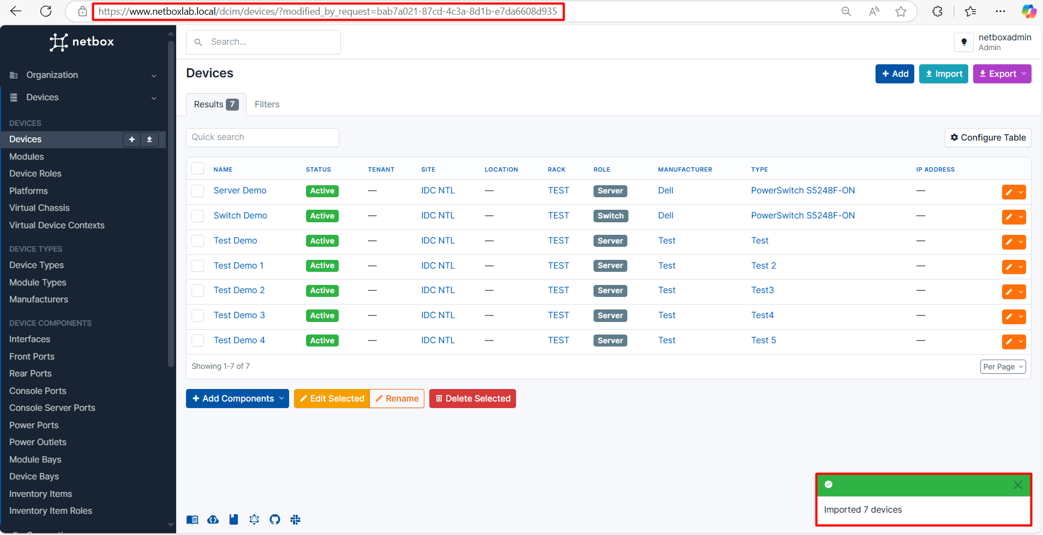Screen dimensions: 1043x535
Task: Open the GitHub icon in footer
Action: click(275, 520)
